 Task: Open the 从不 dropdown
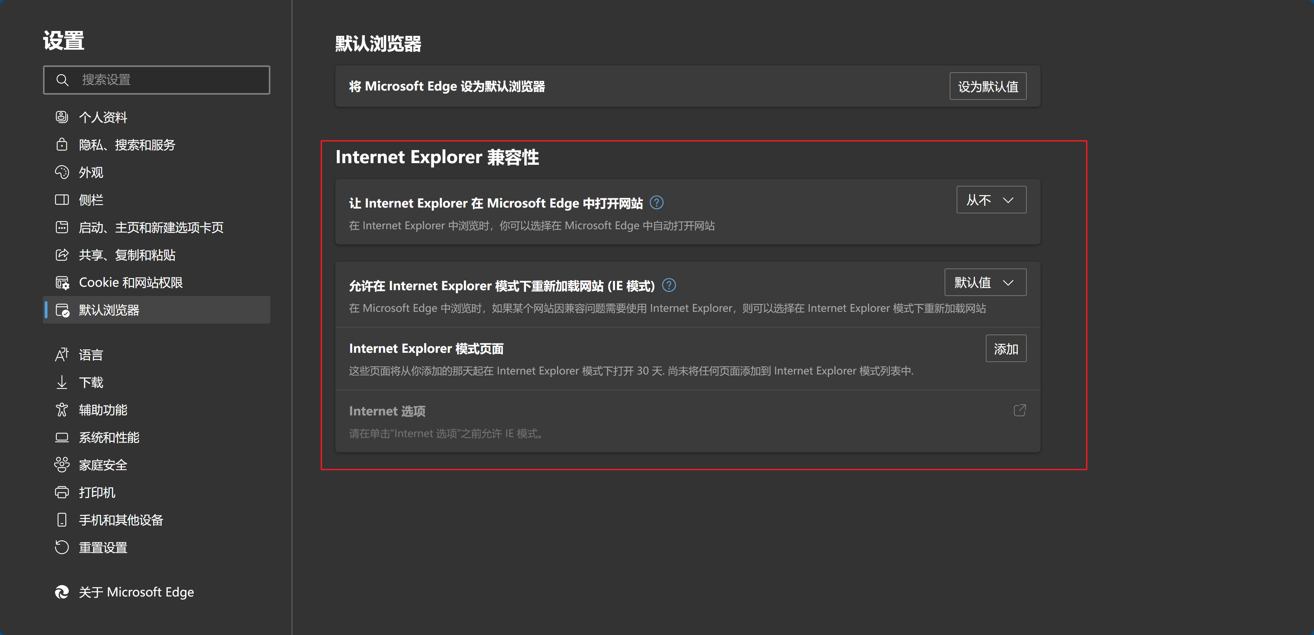pos(991,200)
